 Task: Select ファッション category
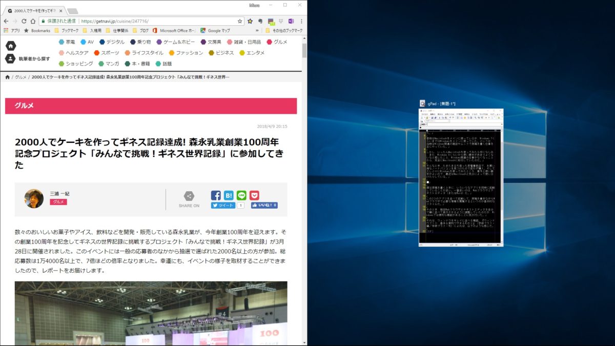click(186, 53)
